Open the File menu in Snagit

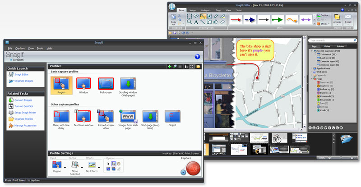10,48
